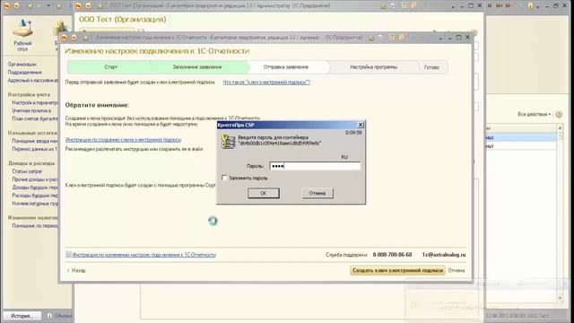Open Номенклатурные группы in the left sidebar
The image size is (574, 323).
tap(35, 204)
